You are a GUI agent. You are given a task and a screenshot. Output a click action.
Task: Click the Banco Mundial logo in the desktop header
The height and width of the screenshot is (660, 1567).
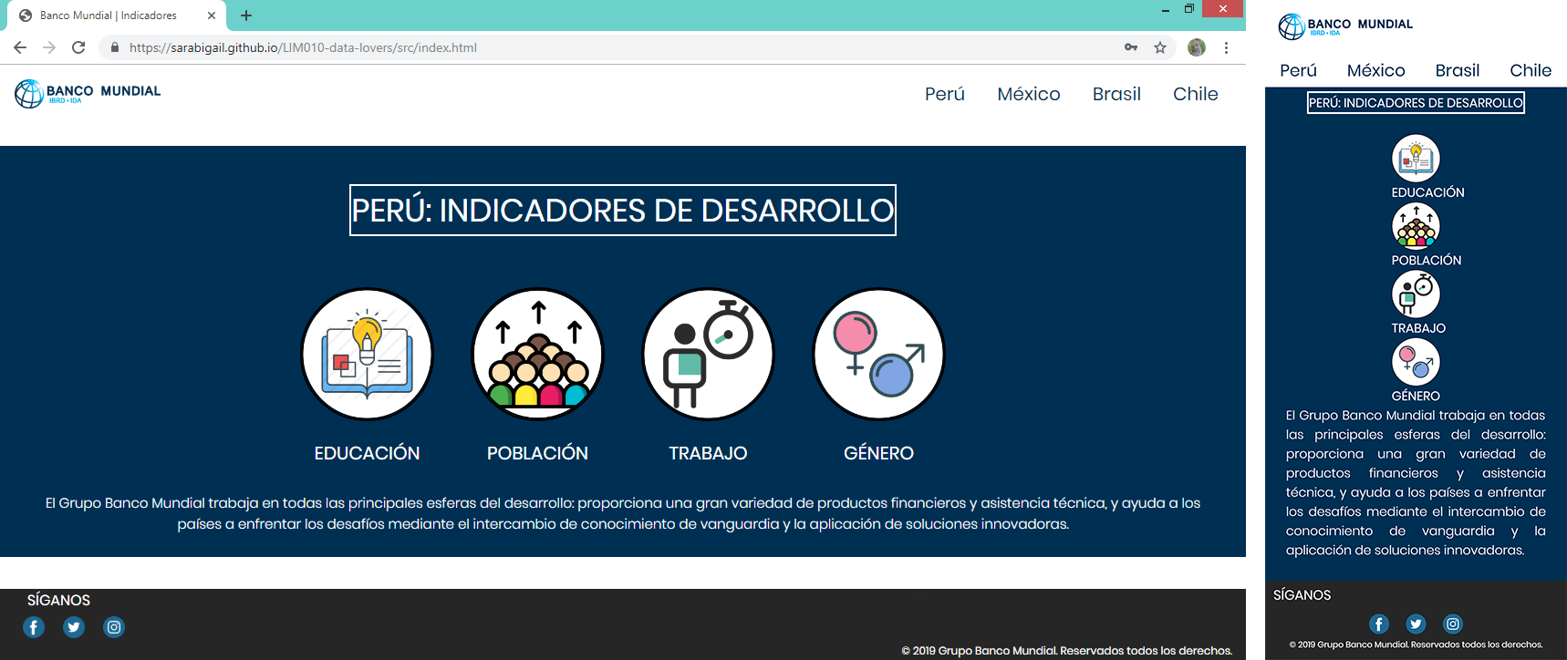click(88, 93)
